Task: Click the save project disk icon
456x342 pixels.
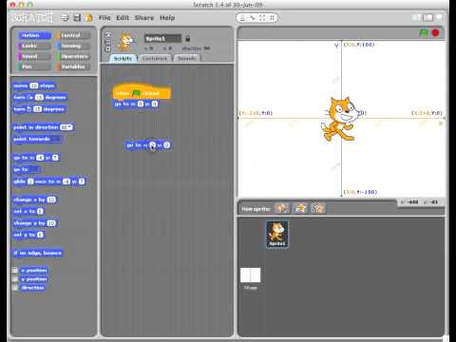Action: pyautogui.click(x=77, y=18)
